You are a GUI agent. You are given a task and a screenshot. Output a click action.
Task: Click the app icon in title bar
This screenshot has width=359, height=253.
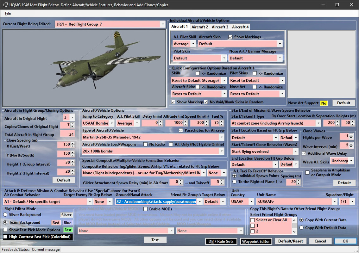pos(5,5)
